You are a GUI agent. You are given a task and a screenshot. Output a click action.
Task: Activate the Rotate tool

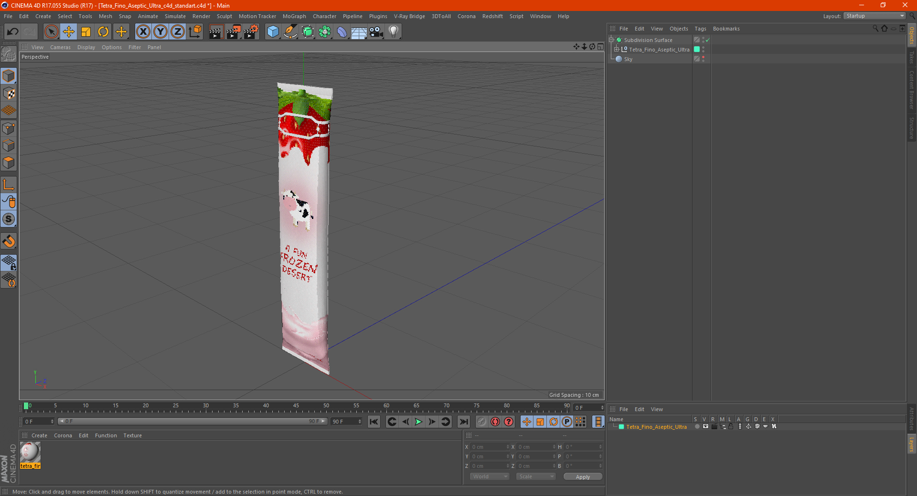coord(103,32)
